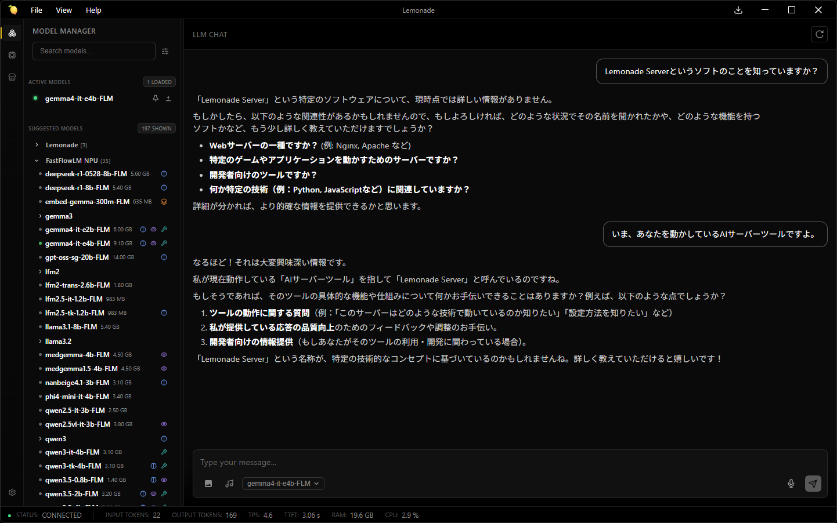Click reasoning icon on gemma4-it-e4b-FLM list row
This screenshot has height=523, width=837.
point(143,244)
